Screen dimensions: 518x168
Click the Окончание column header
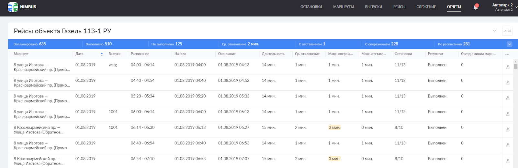coord(227,54)
